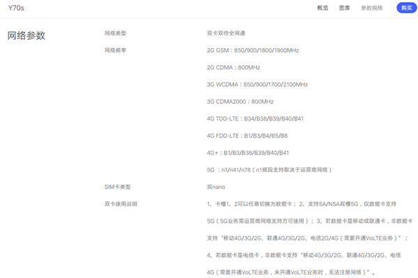418x278 pixels.
Task: Click the 4G TDD-LTE bands line
Action: 255,118
